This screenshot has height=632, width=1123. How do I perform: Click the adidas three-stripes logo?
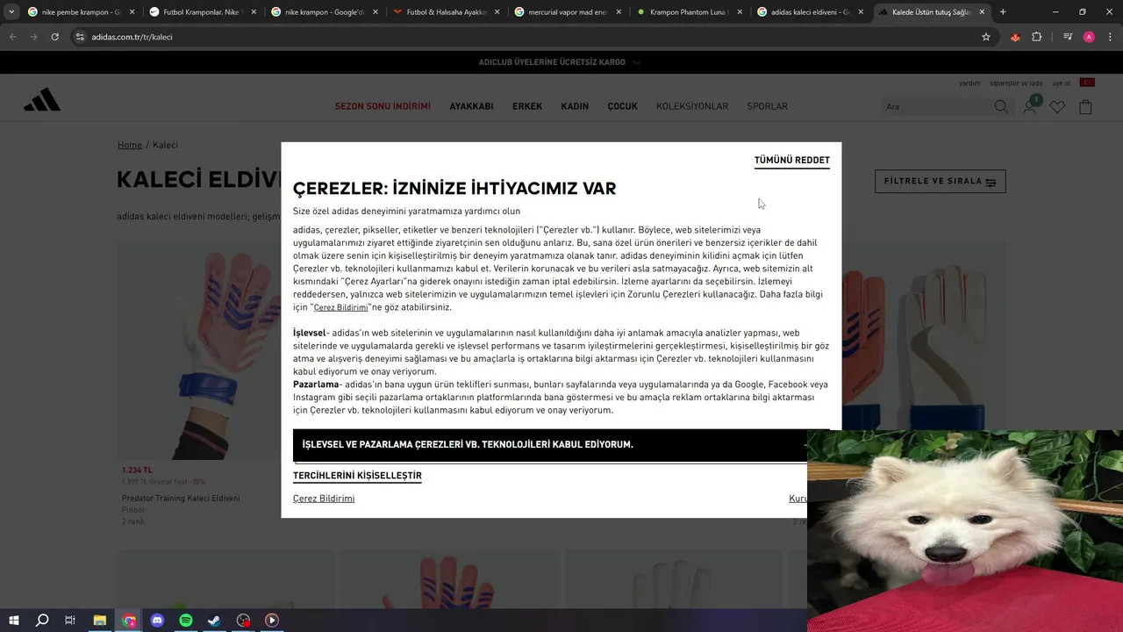click(x=42, y=100)
